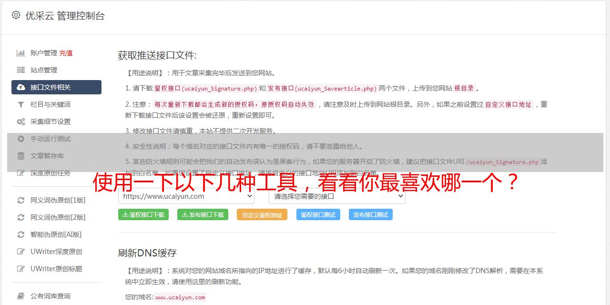Expand the 请选择您需要的接口 dropdown
The image size is (610, 305).
pos(337,196)
